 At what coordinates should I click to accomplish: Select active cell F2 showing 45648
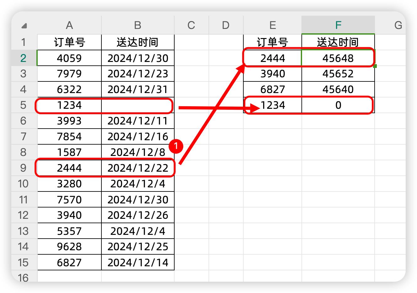[x=338, y=58]
